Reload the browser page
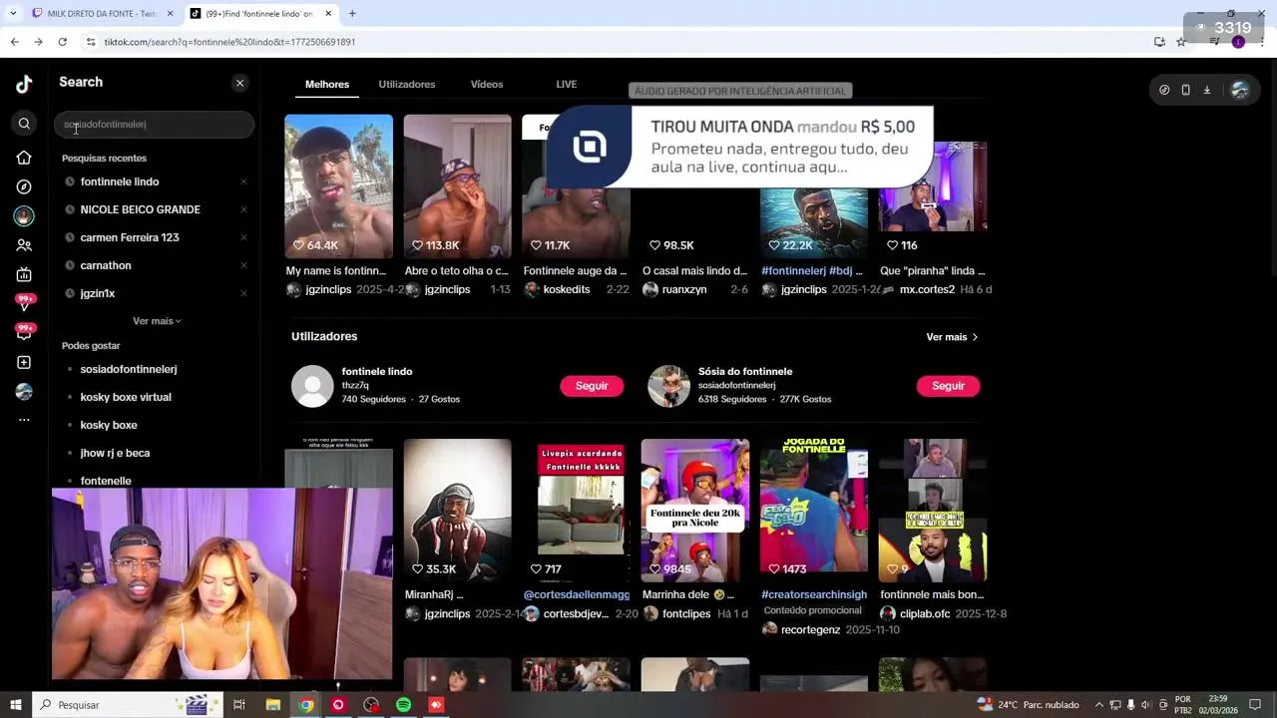The height and width of the screenshot is (718, 1277). (62, 42)
